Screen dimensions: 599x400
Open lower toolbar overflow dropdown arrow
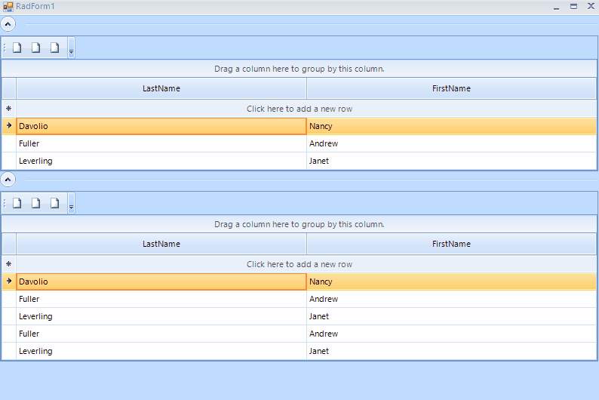pos(72,207)
